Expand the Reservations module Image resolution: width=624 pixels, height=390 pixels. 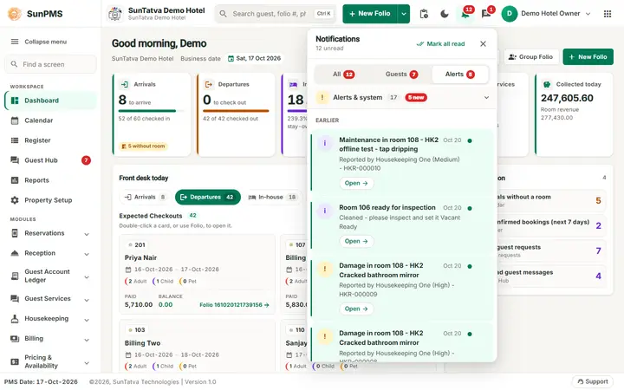coord(50,233)
